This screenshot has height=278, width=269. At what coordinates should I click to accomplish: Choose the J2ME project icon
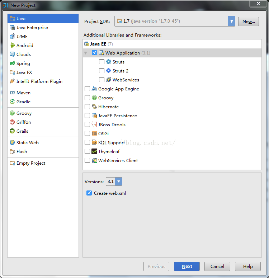point(12,36)
